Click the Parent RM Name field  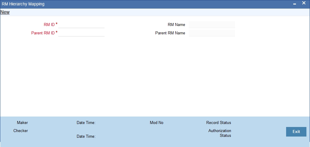[x=212, y=33]
